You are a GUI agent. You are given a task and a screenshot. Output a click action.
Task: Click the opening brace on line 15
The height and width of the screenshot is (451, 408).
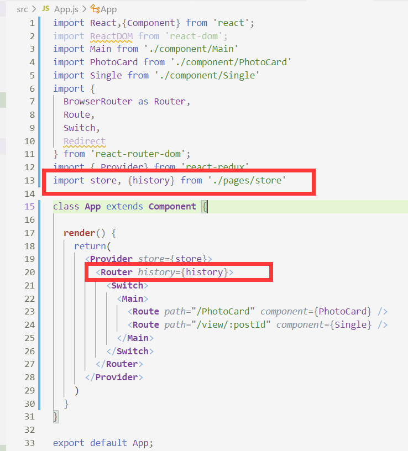(204, 207)
